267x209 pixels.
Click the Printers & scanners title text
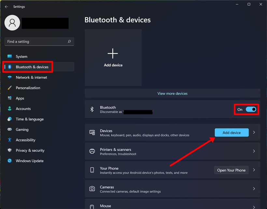pos(116,150)
